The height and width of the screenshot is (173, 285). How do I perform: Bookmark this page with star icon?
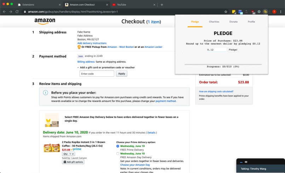tap(226, 12)
